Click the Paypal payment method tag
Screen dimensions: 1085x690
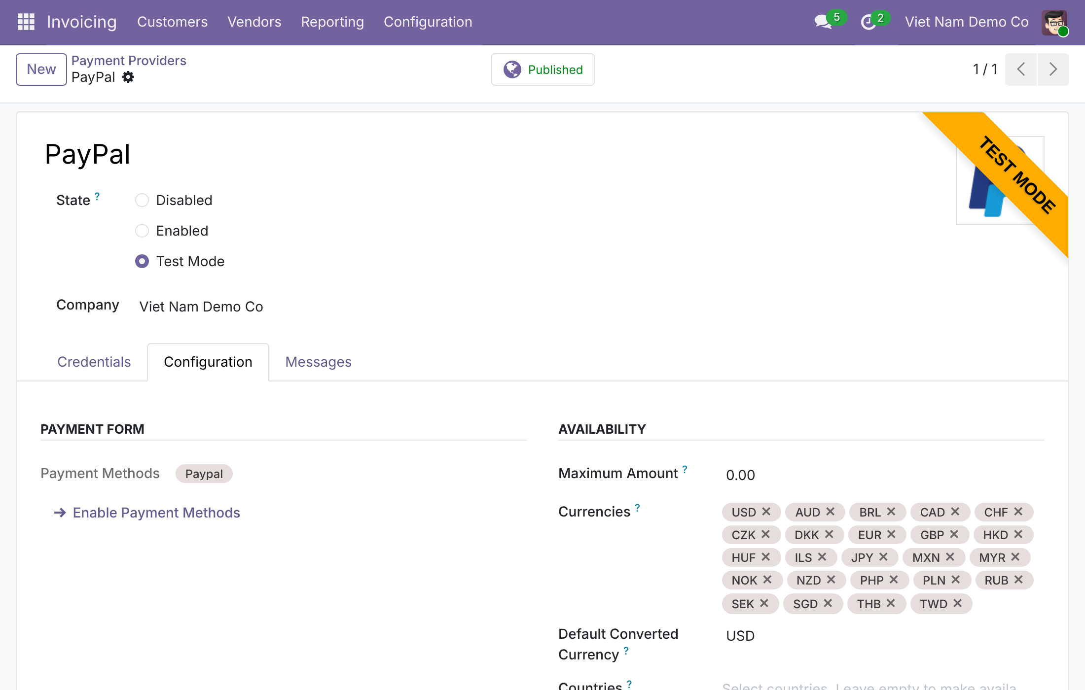(x=204, y=474)
